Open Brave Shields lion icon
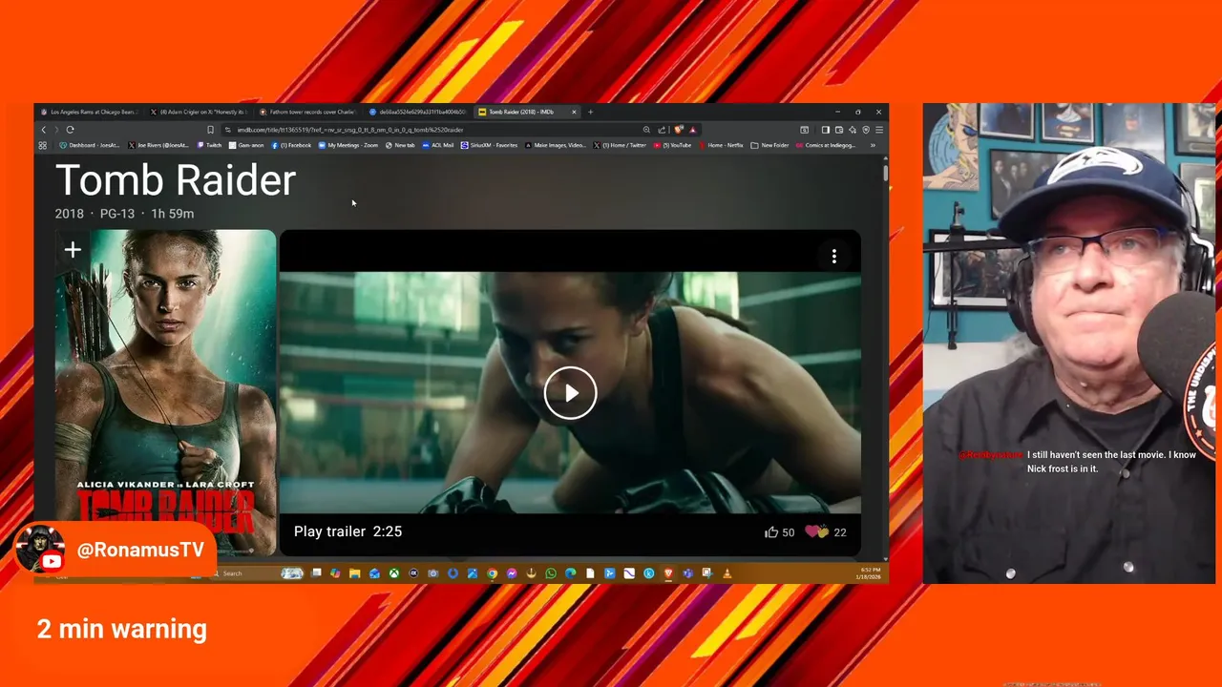 (x=678, y=130)
